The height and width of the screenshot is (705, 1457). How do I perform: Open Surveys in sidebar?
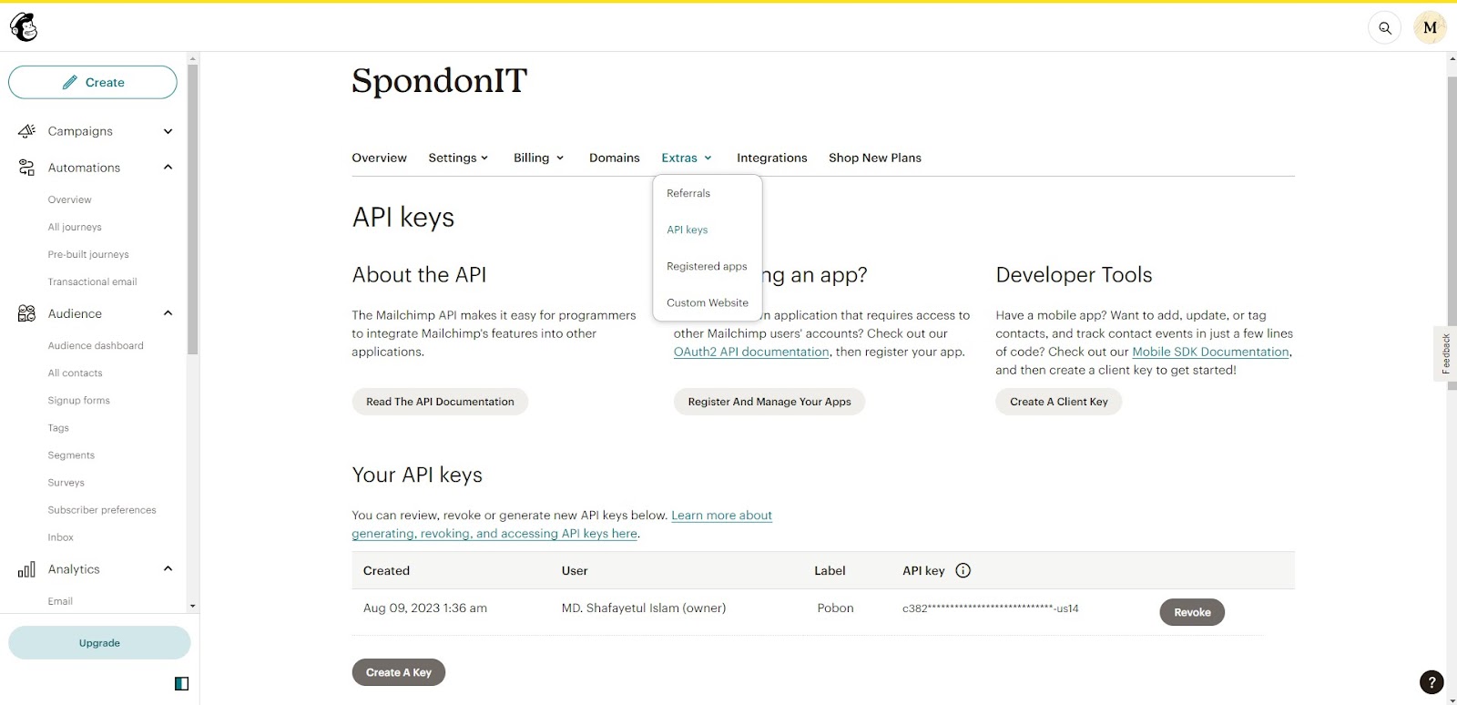point(66,482)
